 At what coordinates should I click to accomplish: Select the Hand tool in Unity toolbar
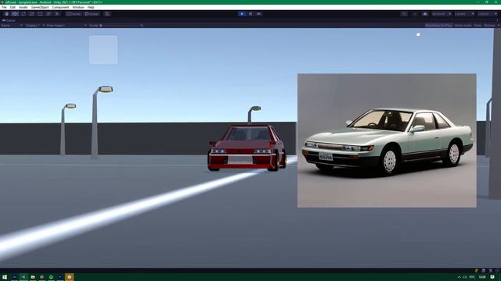[x=6, y=14]
